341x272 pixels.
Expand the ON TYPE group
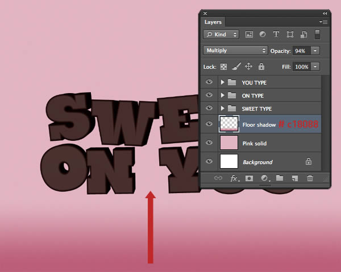pyautogui.click(x=222, y=95)
